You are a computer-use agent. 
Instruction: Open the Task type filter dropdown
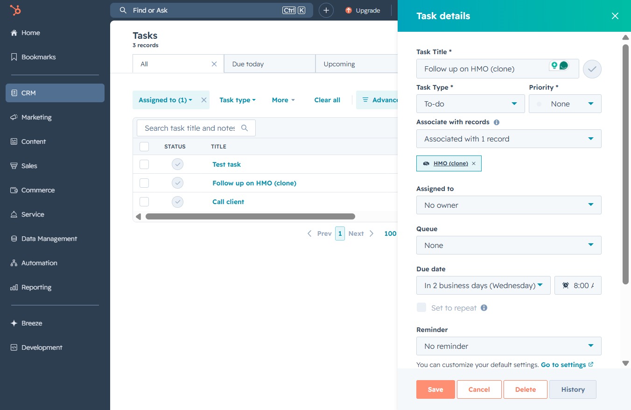pos(238,100)
